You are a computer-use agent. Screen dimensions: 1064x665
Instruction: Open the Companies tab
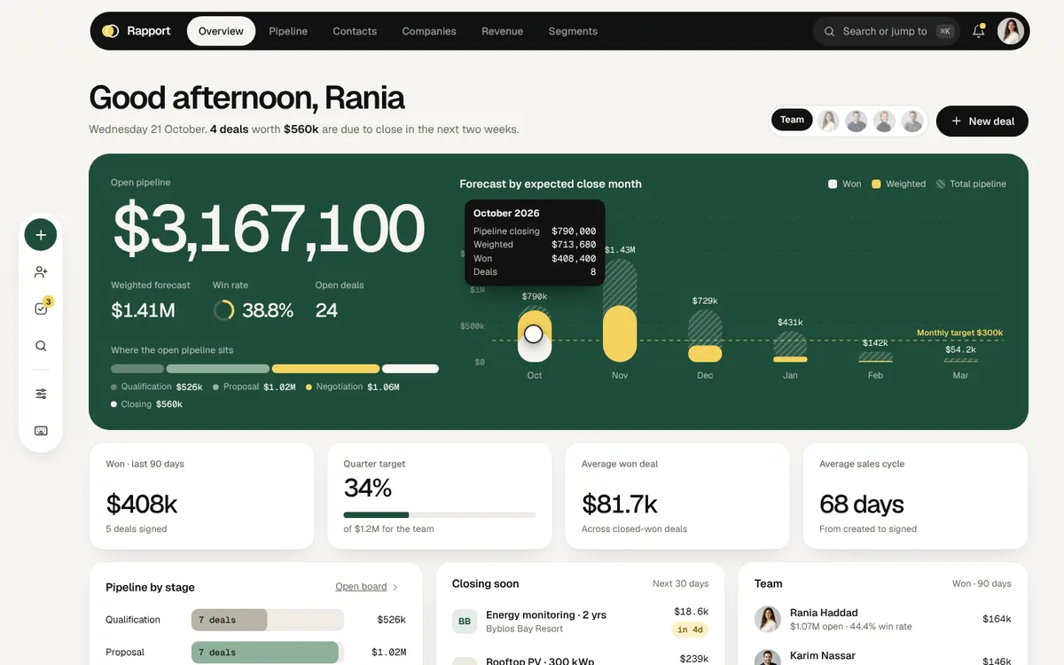(429, 31)
